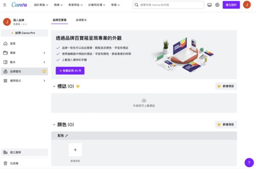
Task: Click the building icon for 建立團隊
Action: click(x=6, y=152)
